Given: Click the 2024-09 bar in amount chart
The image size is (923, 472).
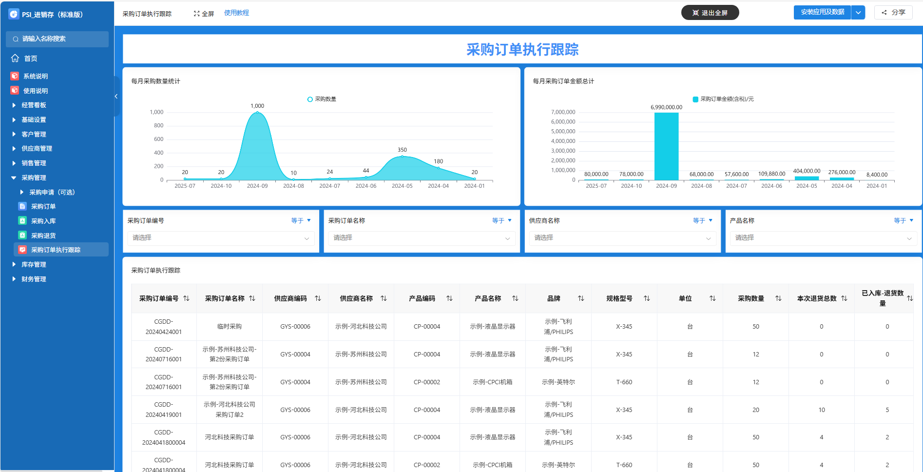Looking at the screenshot, I should (666, 146).
